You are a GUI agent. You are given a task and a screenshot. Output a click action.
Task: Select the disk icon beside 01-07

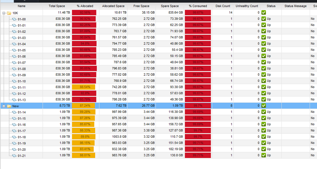click(14, 62)
